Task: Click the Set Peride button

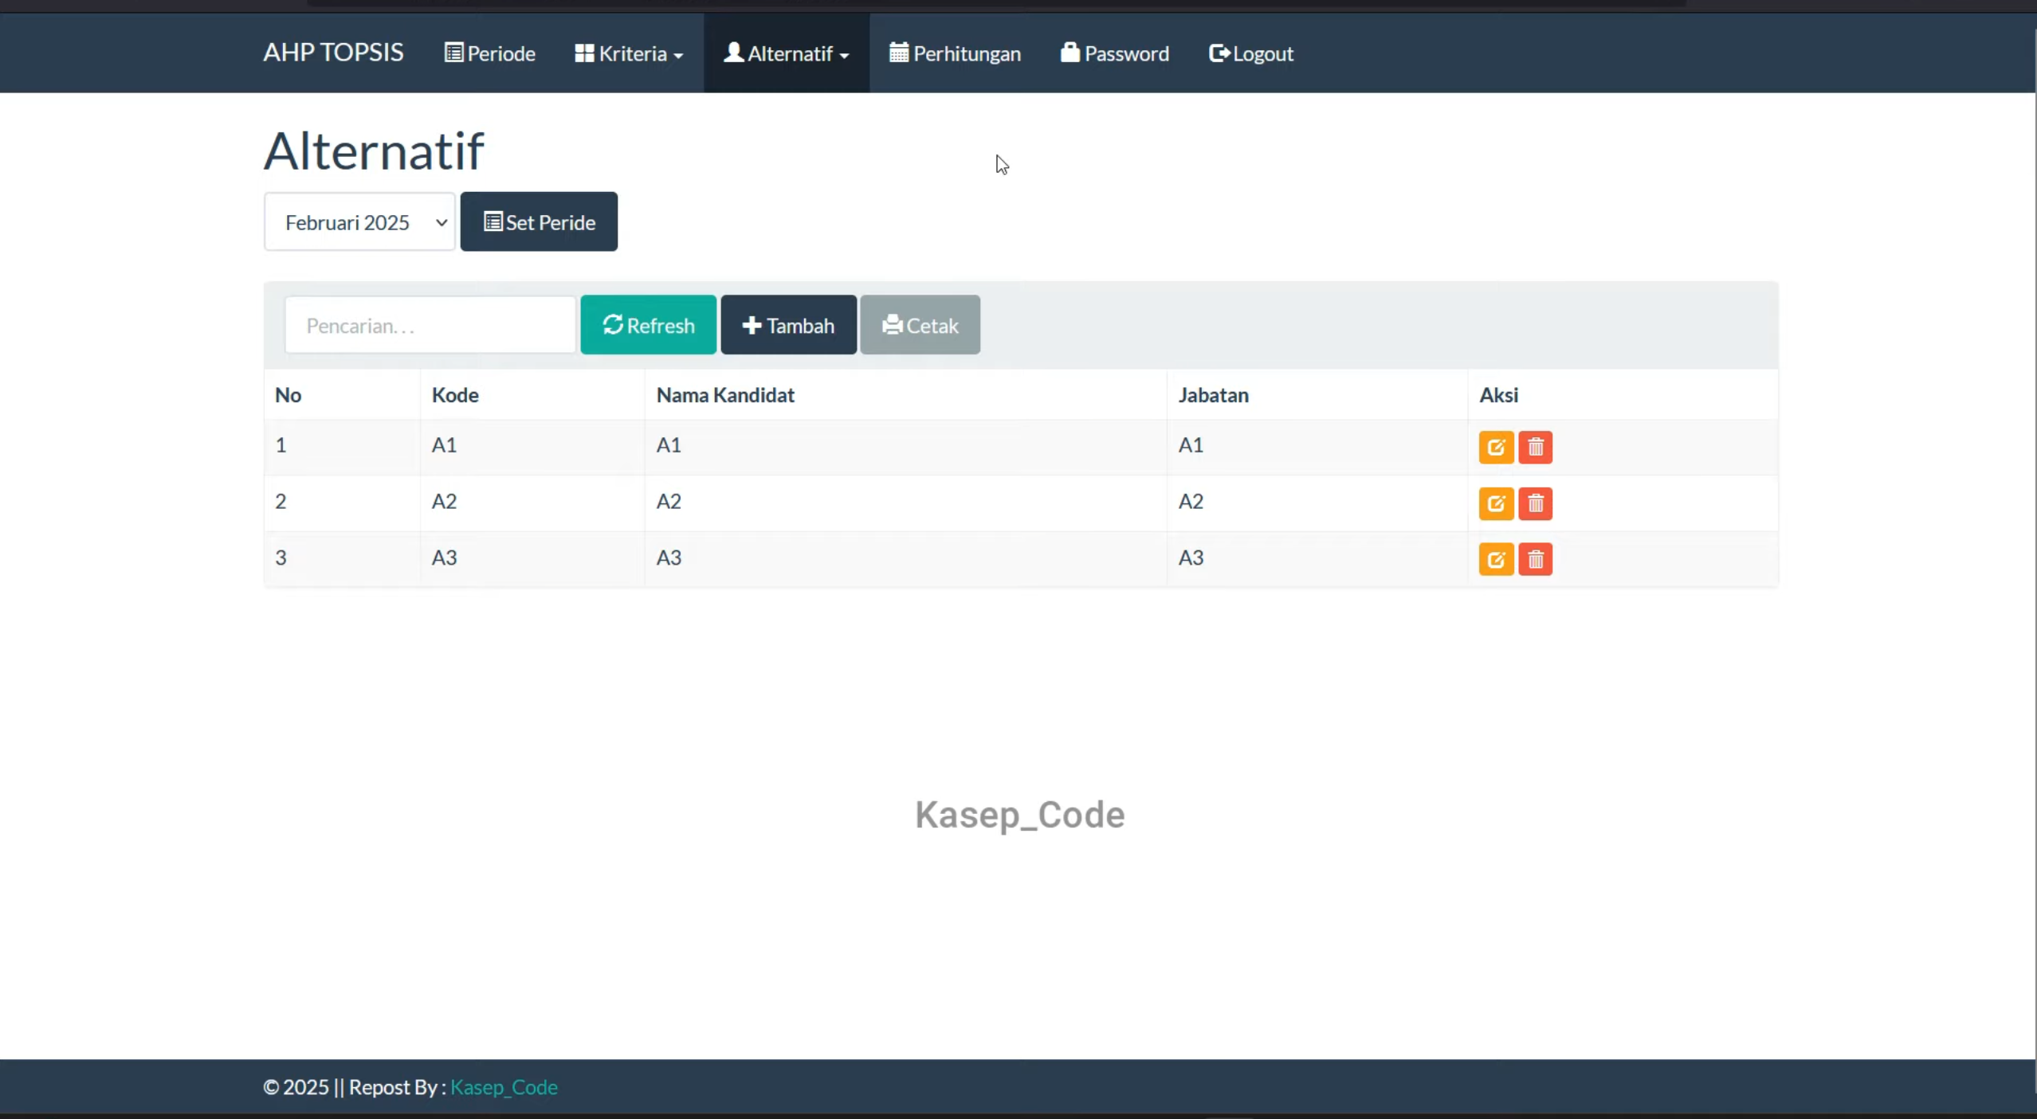Action: [x=539, y=221]
